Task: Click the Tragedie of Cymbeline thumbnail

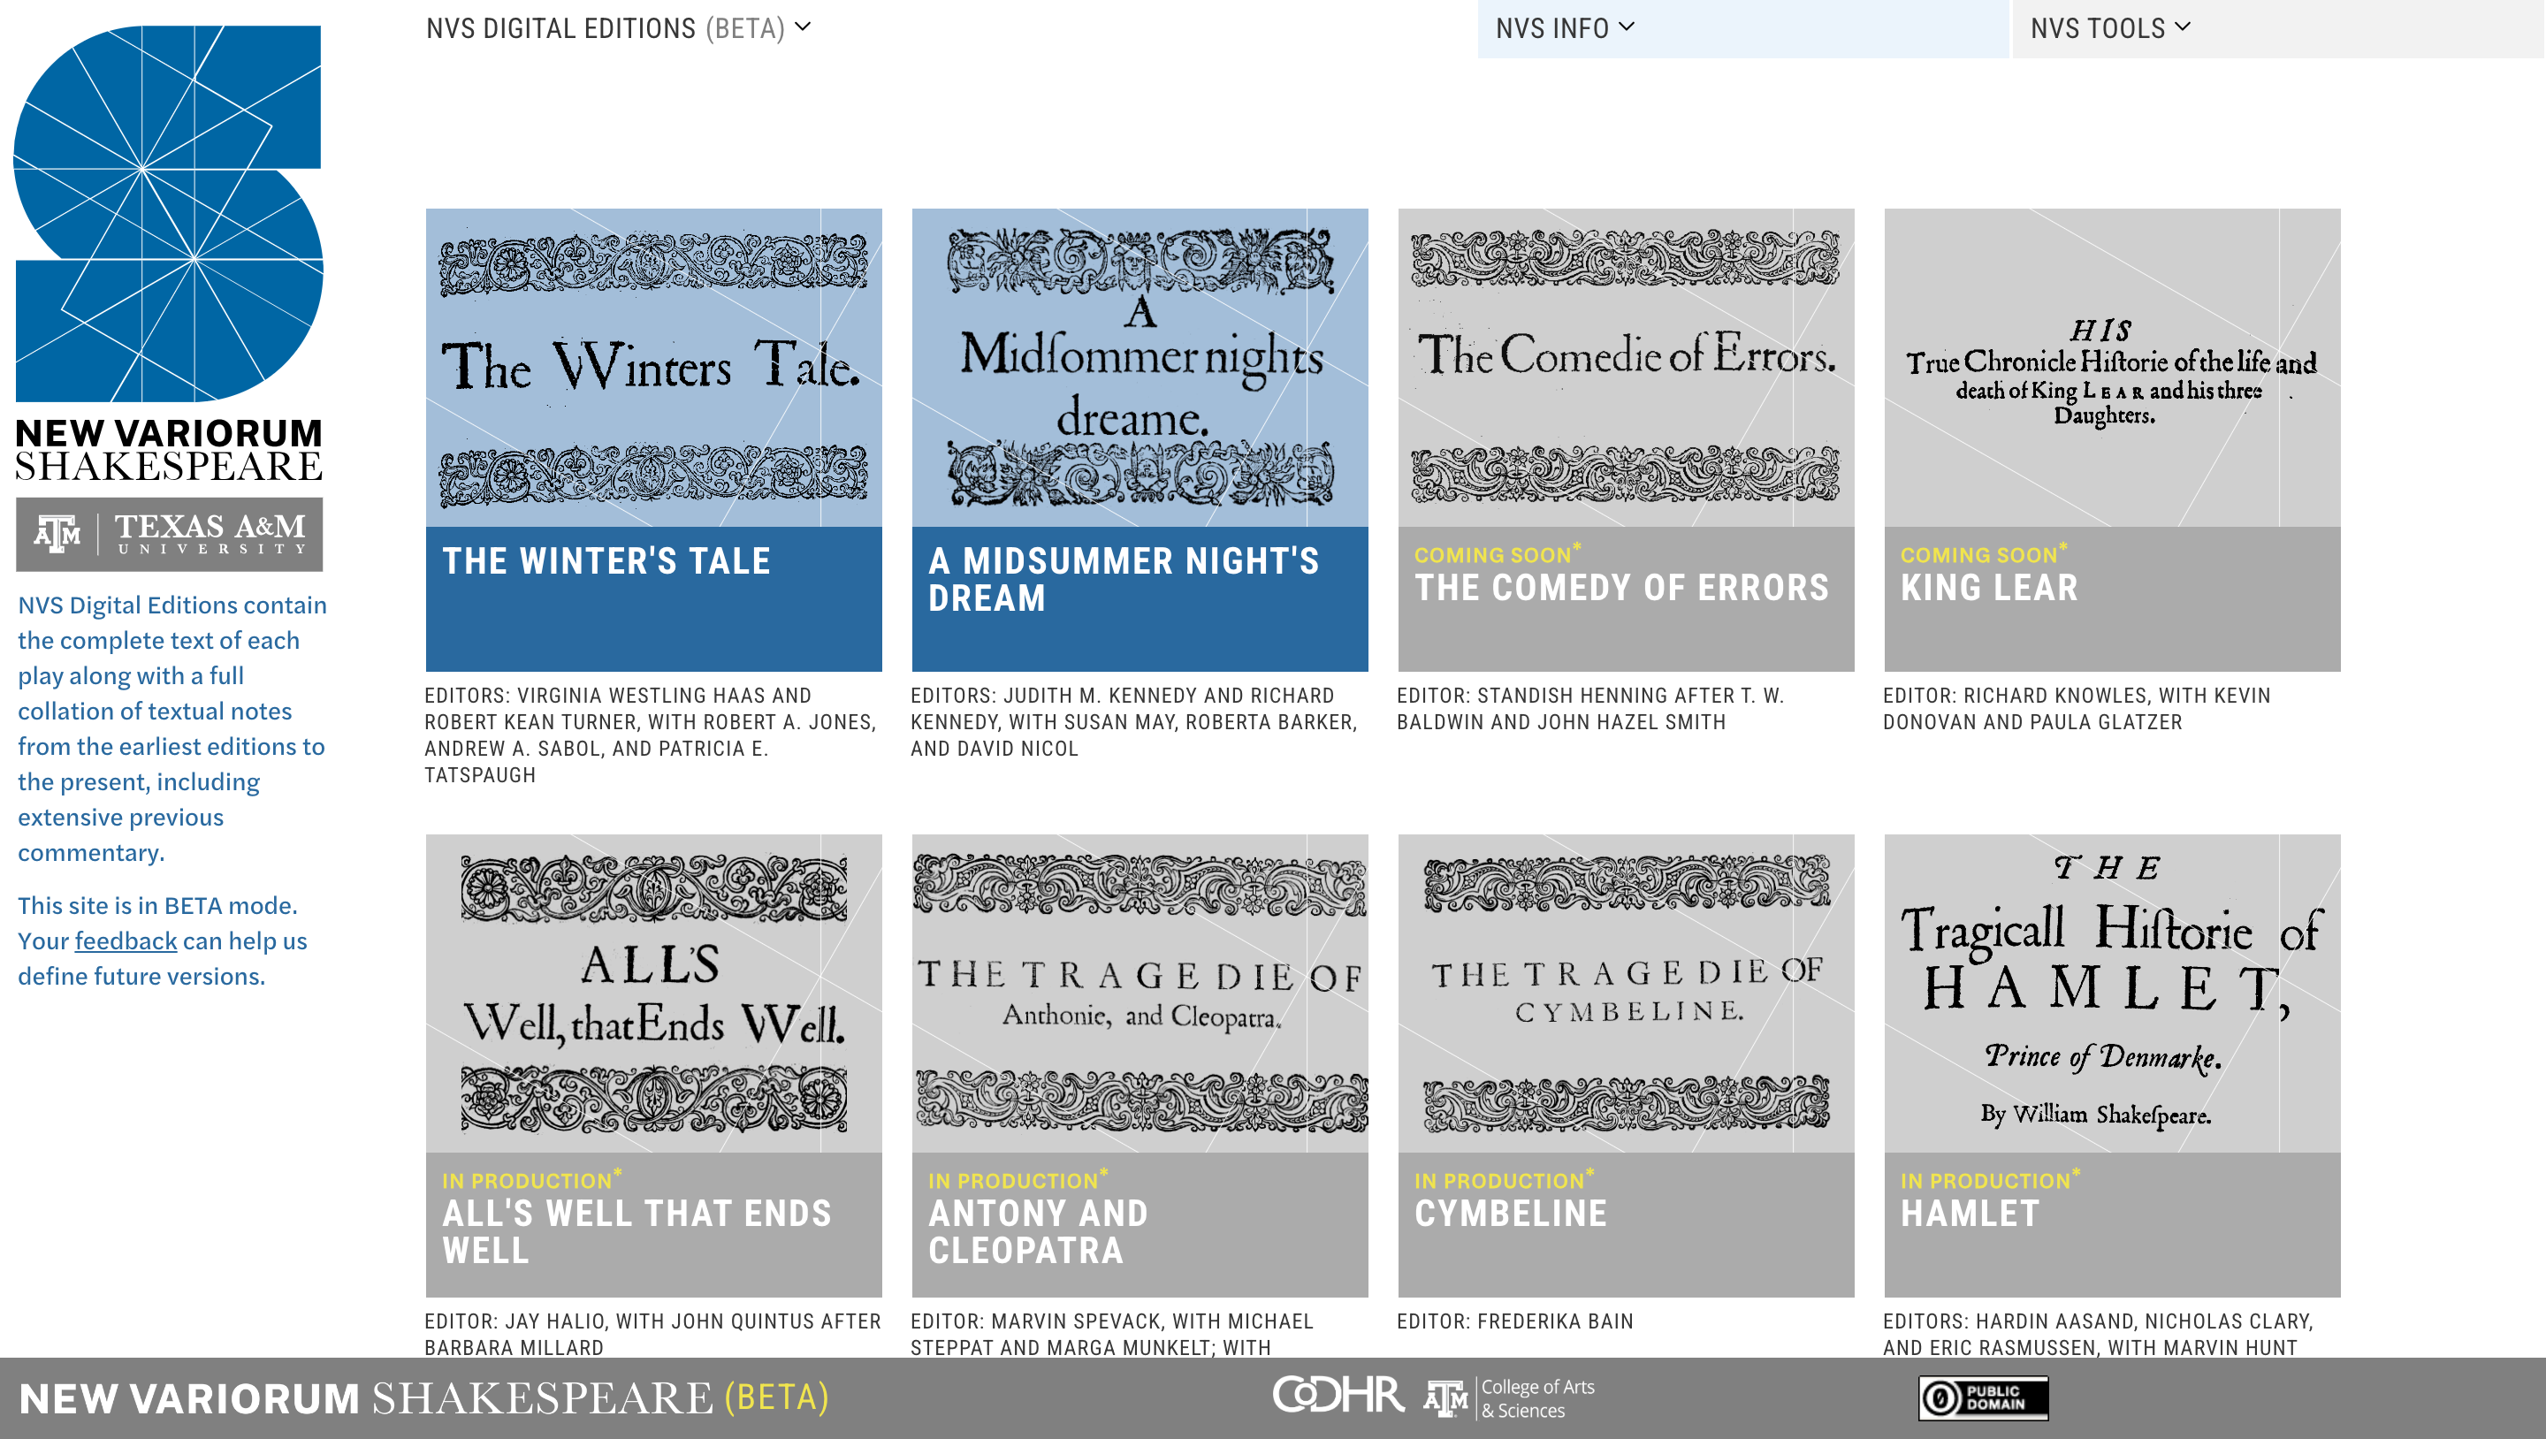Action: [x=1626, y=993]
